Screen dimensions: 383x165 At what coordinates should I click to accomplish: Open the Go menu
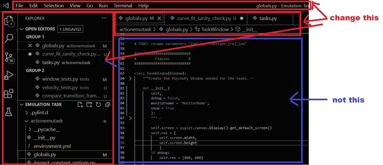click(x=90, y=5)
